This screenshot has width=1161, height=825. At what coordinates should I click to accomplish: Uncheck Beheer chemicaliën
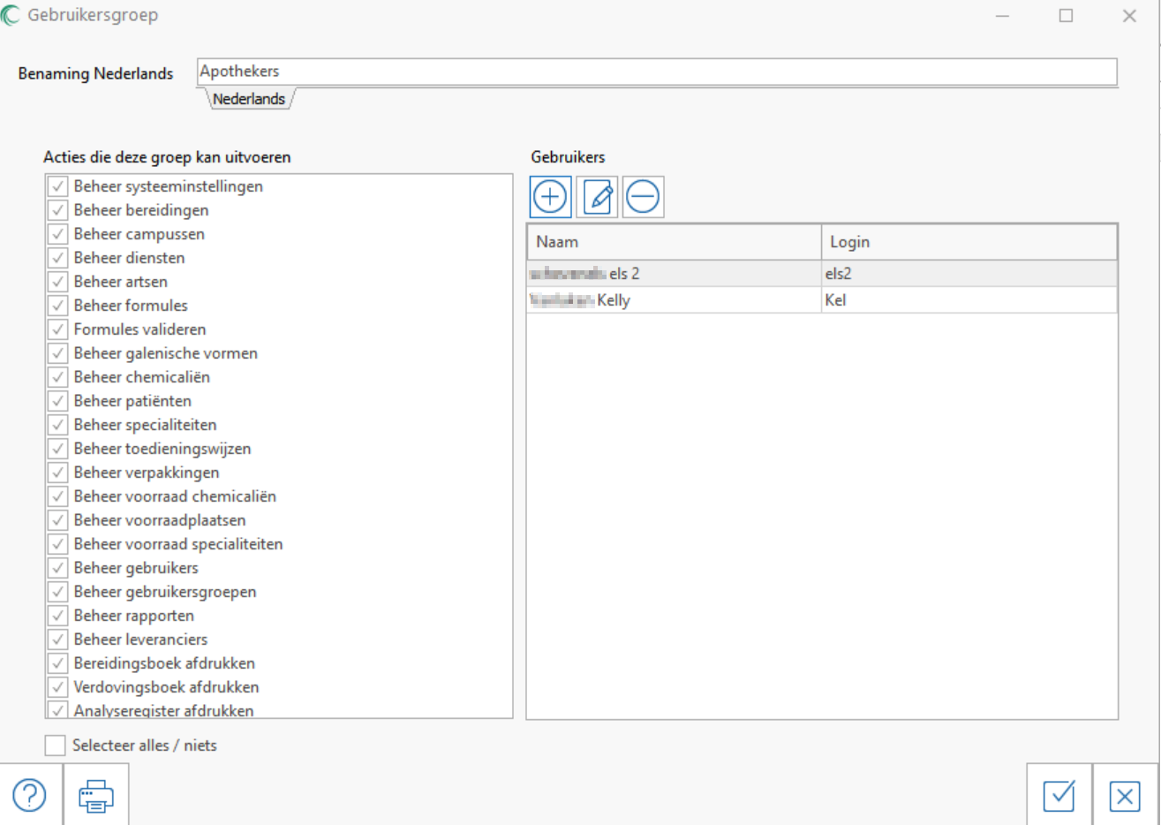[58, 377]
